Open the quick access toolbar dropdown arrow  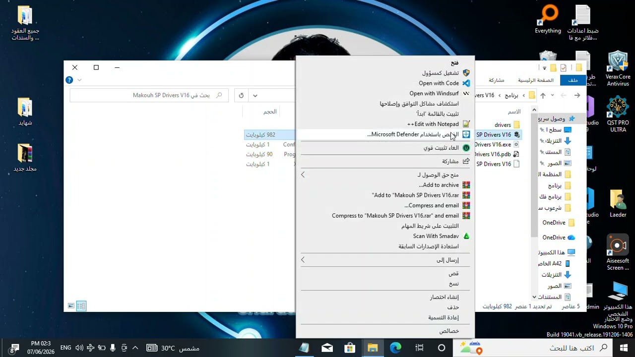click(x=544, y=68)
